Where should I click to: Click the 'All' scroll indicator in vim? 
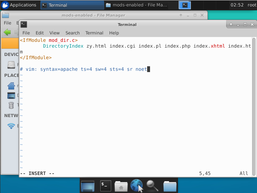point(244,173)
